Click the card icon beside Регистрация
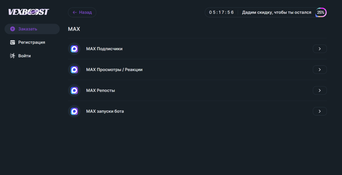342x175 pixels. (x=13, y=43)
